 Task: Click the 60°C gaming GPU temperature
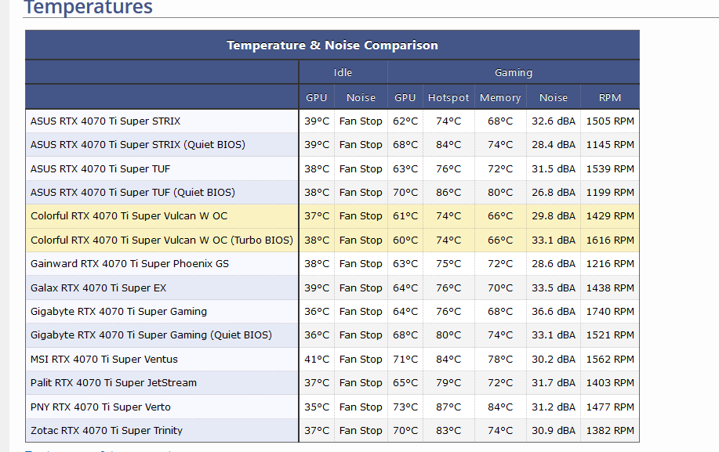pyautogui.click(x=405, y=240)
